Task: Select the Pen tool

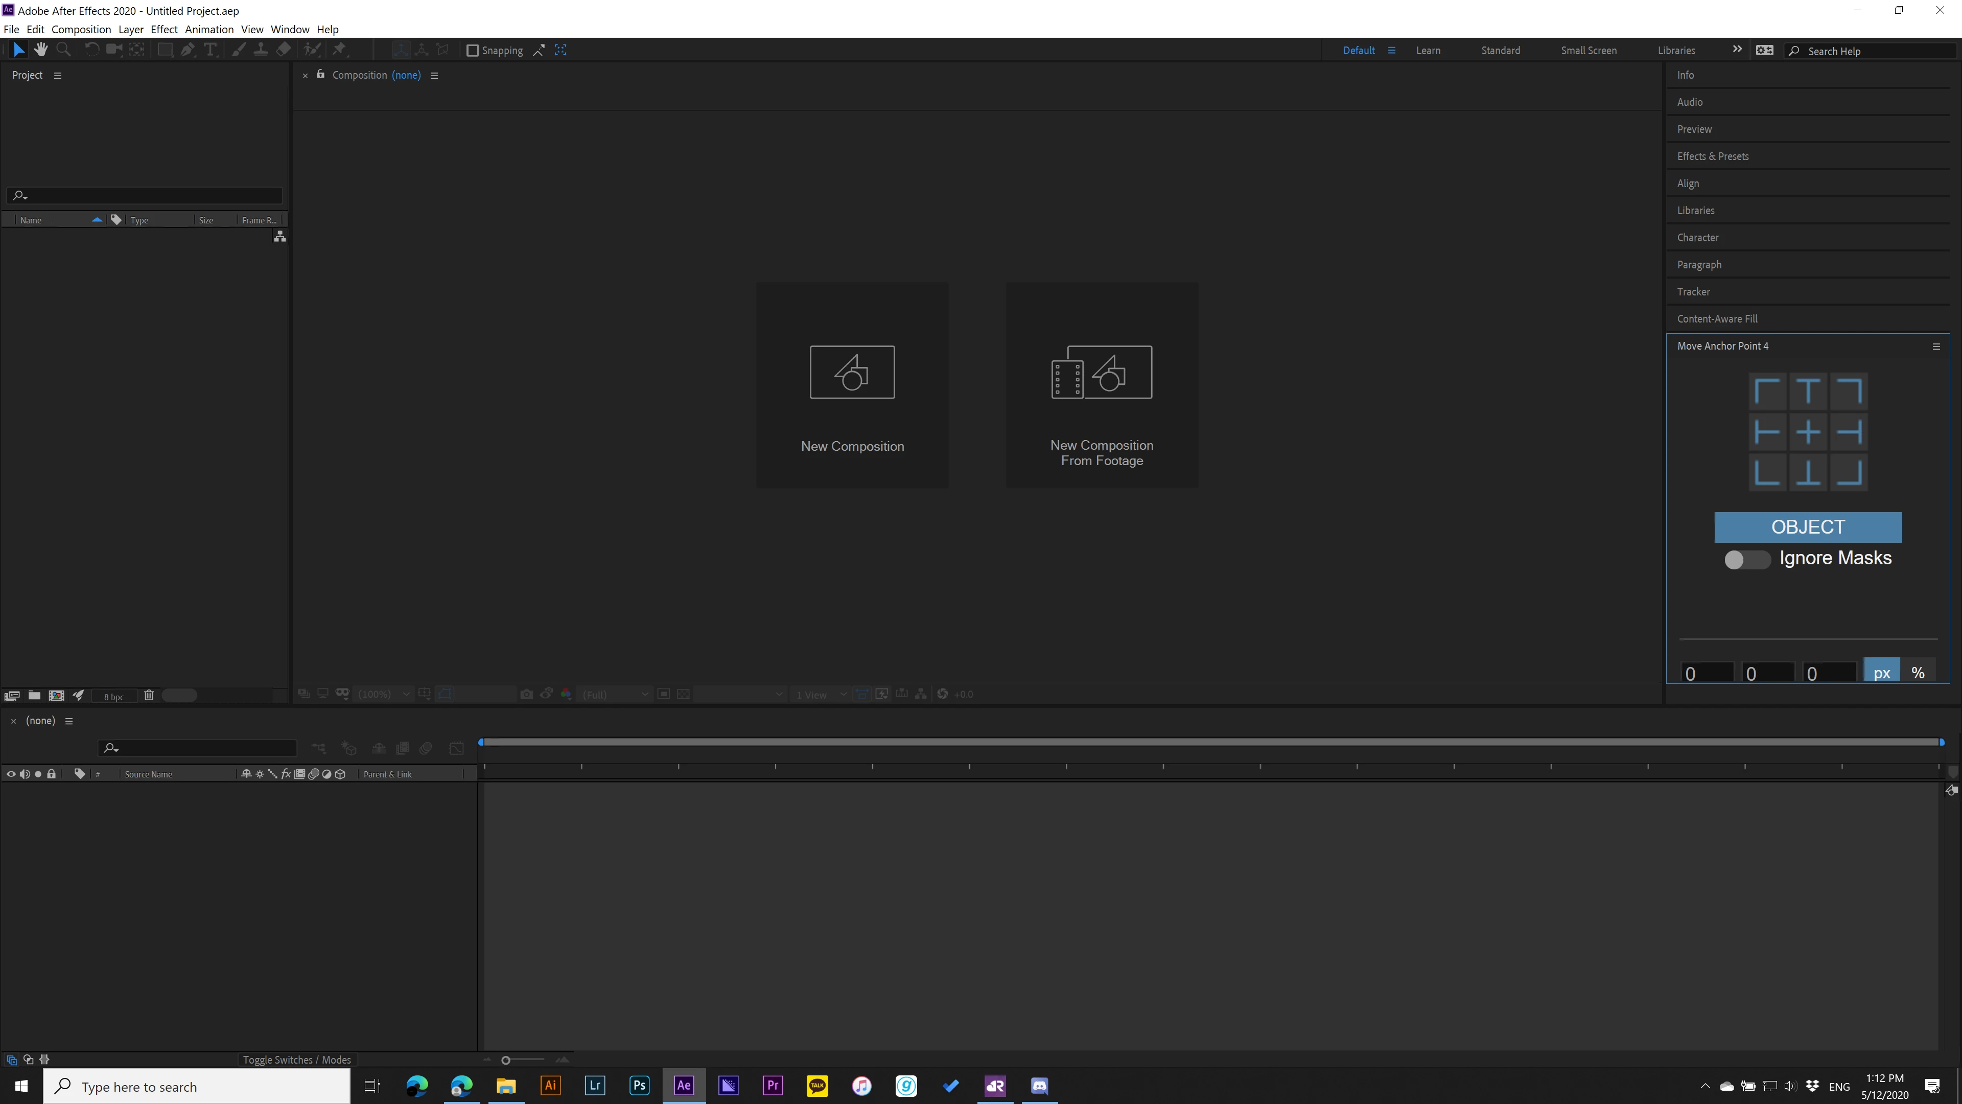Action: click(x=188, y=50)
